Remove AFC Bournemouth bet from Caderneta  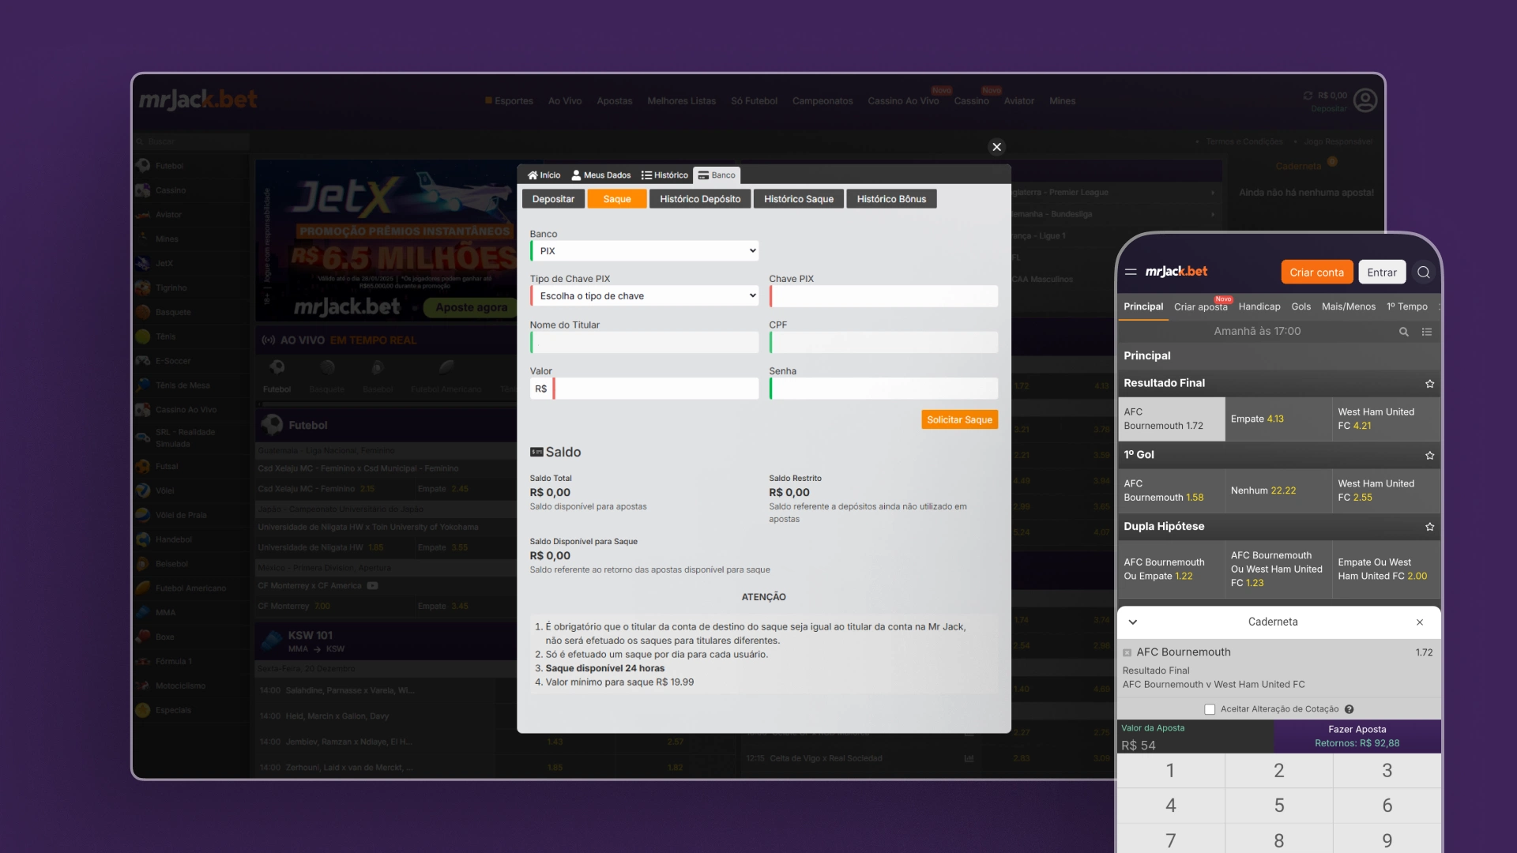click(x=1127, y=653)
